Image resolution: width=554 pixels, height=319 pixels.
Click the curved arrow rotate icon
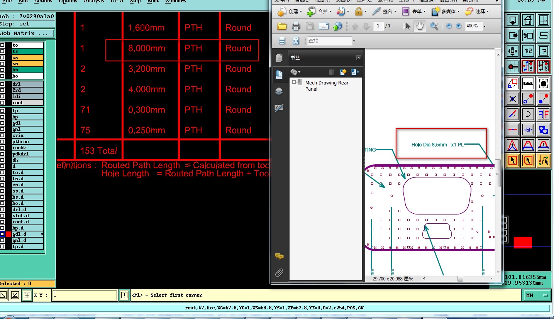tap(528, 114)
